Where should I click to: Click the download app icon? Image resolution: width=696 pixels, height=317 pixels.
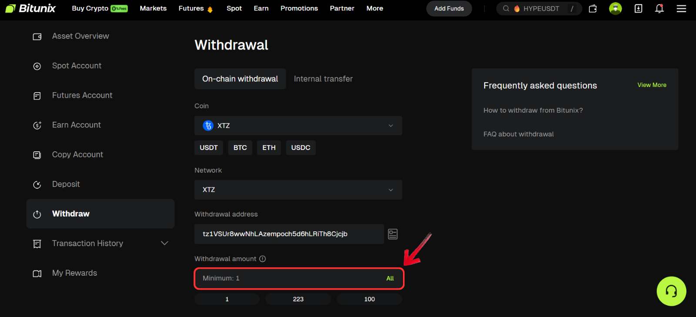pyautogui.click(x=638, y=8)
